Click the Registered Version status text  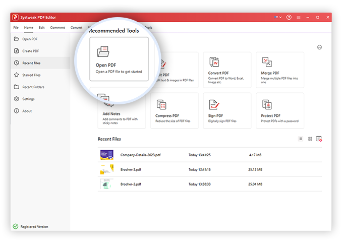click(34, 227)
